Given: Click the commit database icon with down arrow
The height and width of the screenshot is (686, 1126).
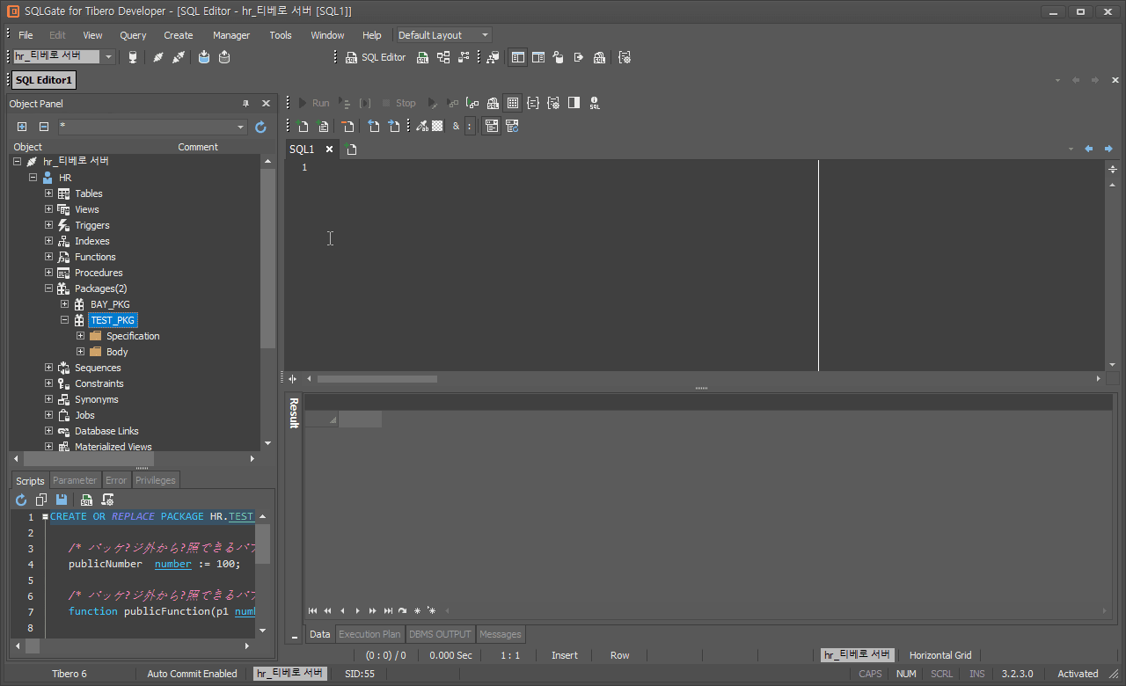Looking at the screenshot, I should 204,57.
